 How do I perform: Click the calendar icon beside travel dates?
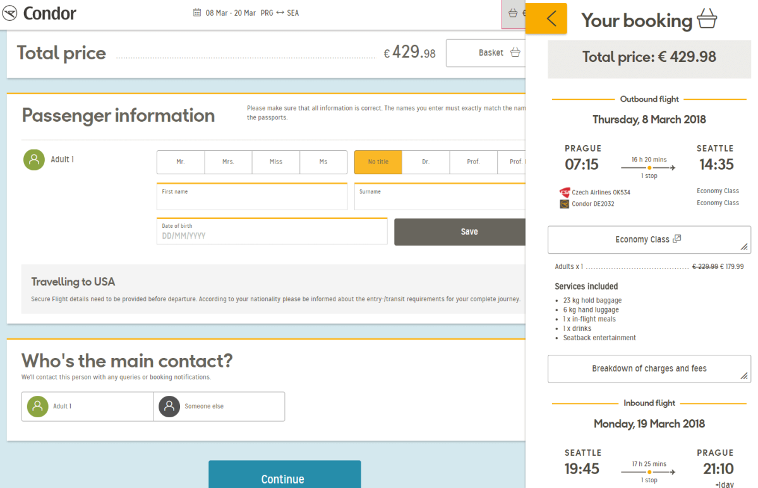196,13
